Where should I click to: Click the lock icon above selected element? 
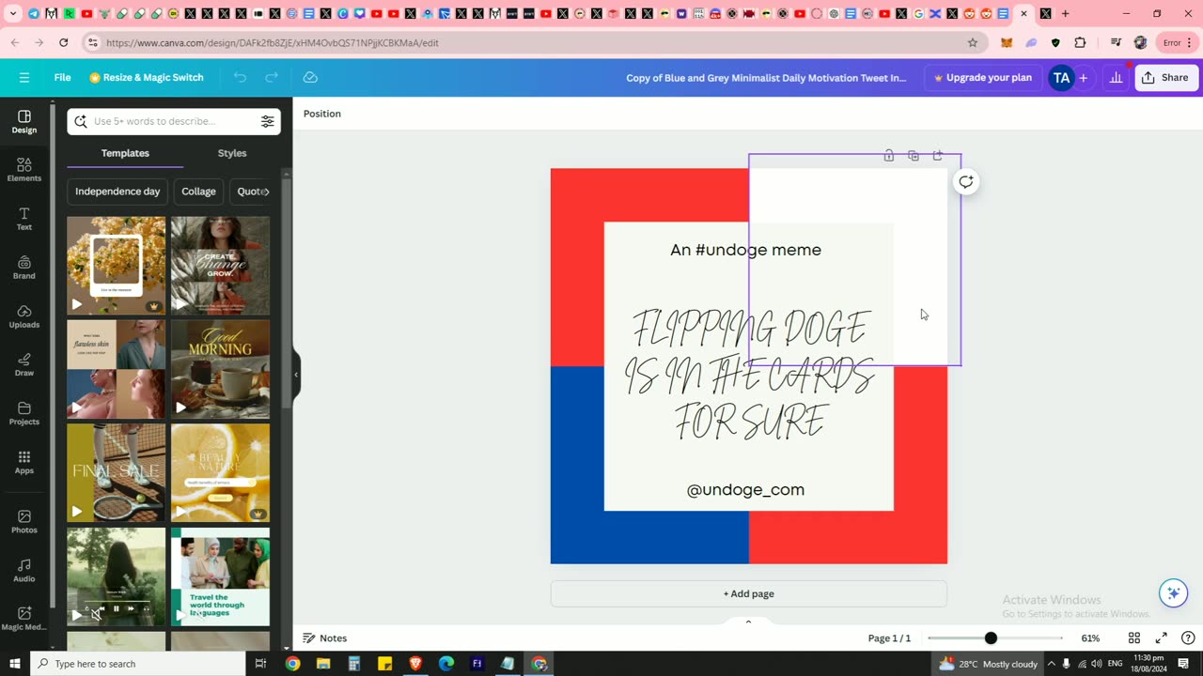(x=889, y=156)
